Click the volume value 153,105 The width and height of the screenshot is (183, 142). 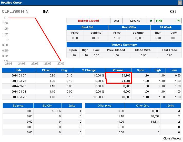[125, 75]
